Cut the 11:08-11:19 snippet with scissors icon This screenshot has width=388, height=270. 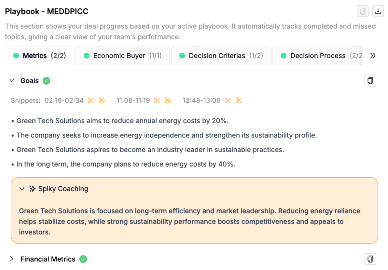157,100
